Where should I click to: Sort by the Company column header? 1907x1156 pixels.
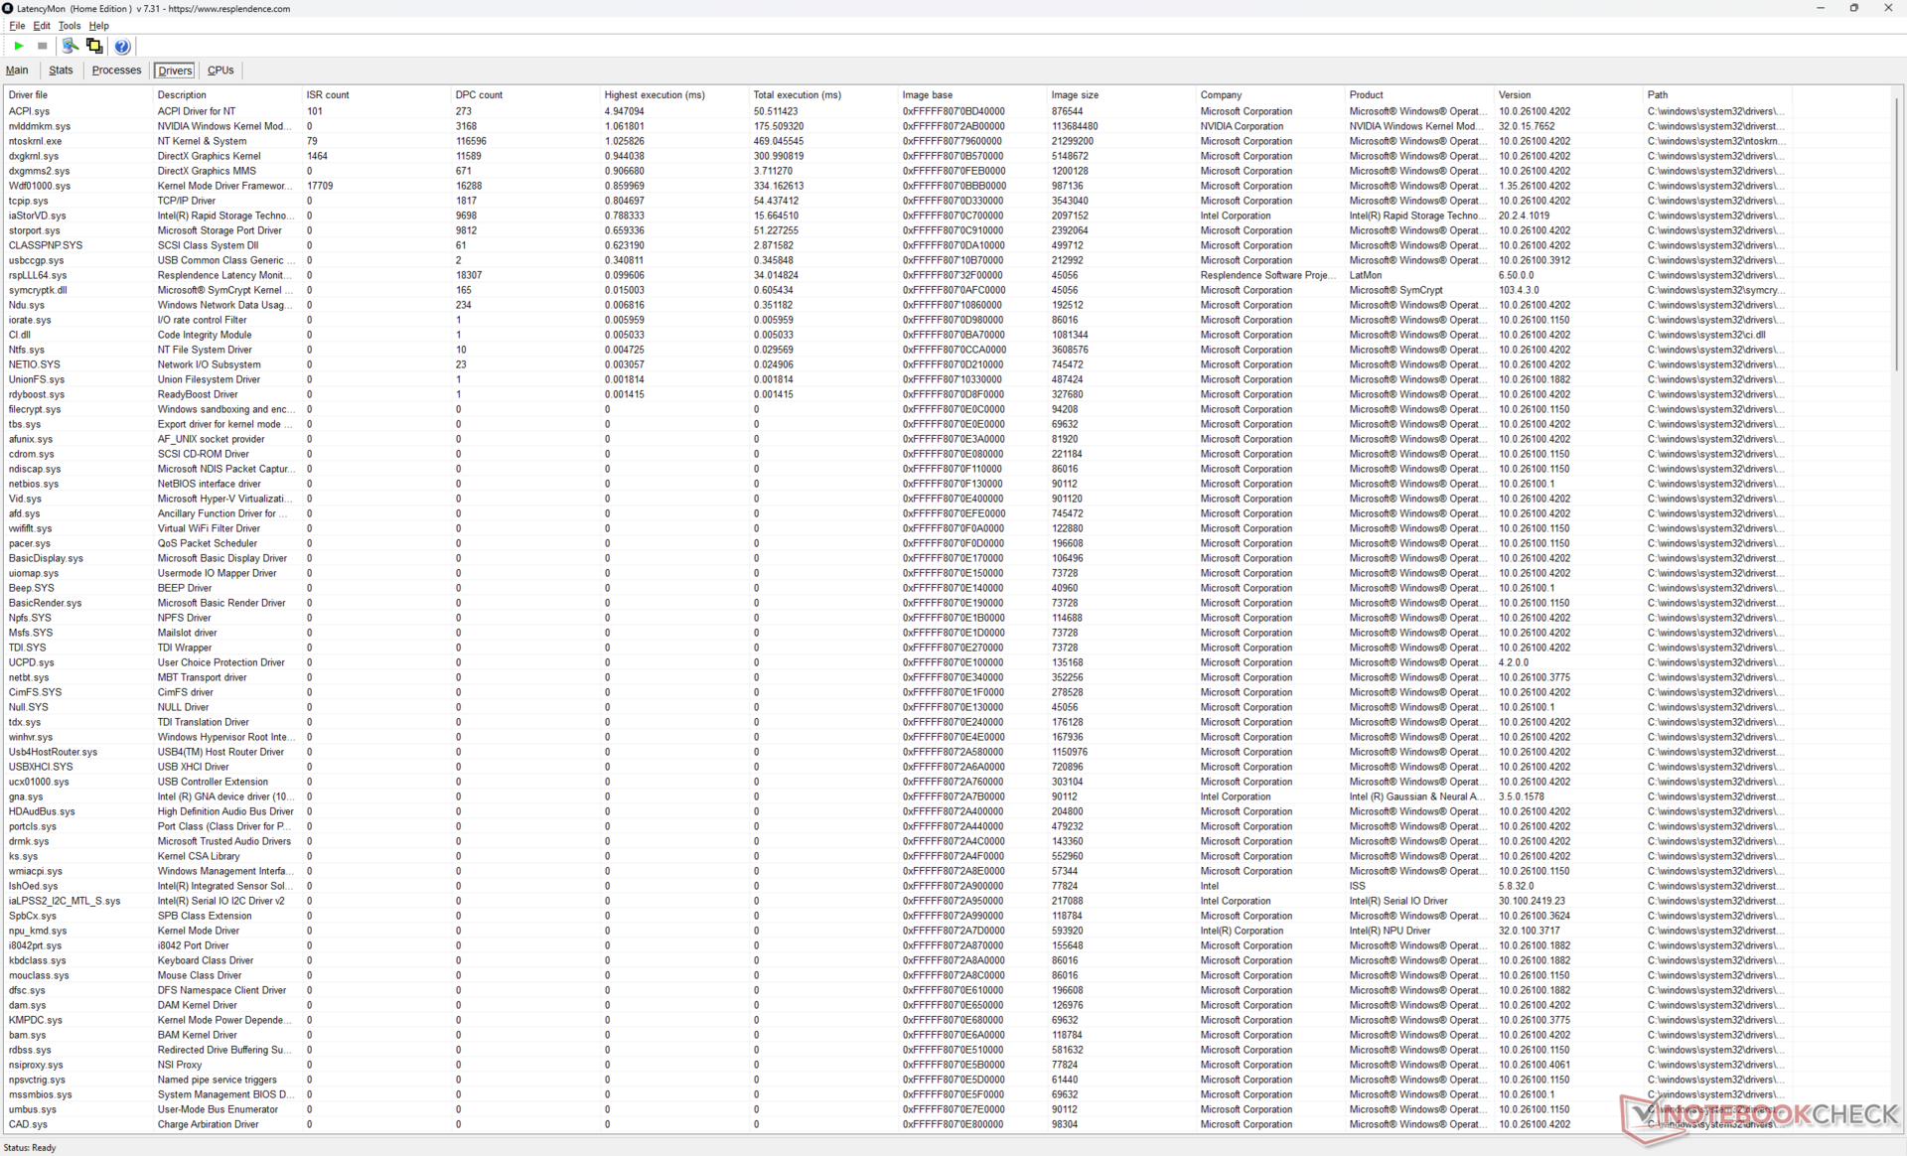point(1221,95)
